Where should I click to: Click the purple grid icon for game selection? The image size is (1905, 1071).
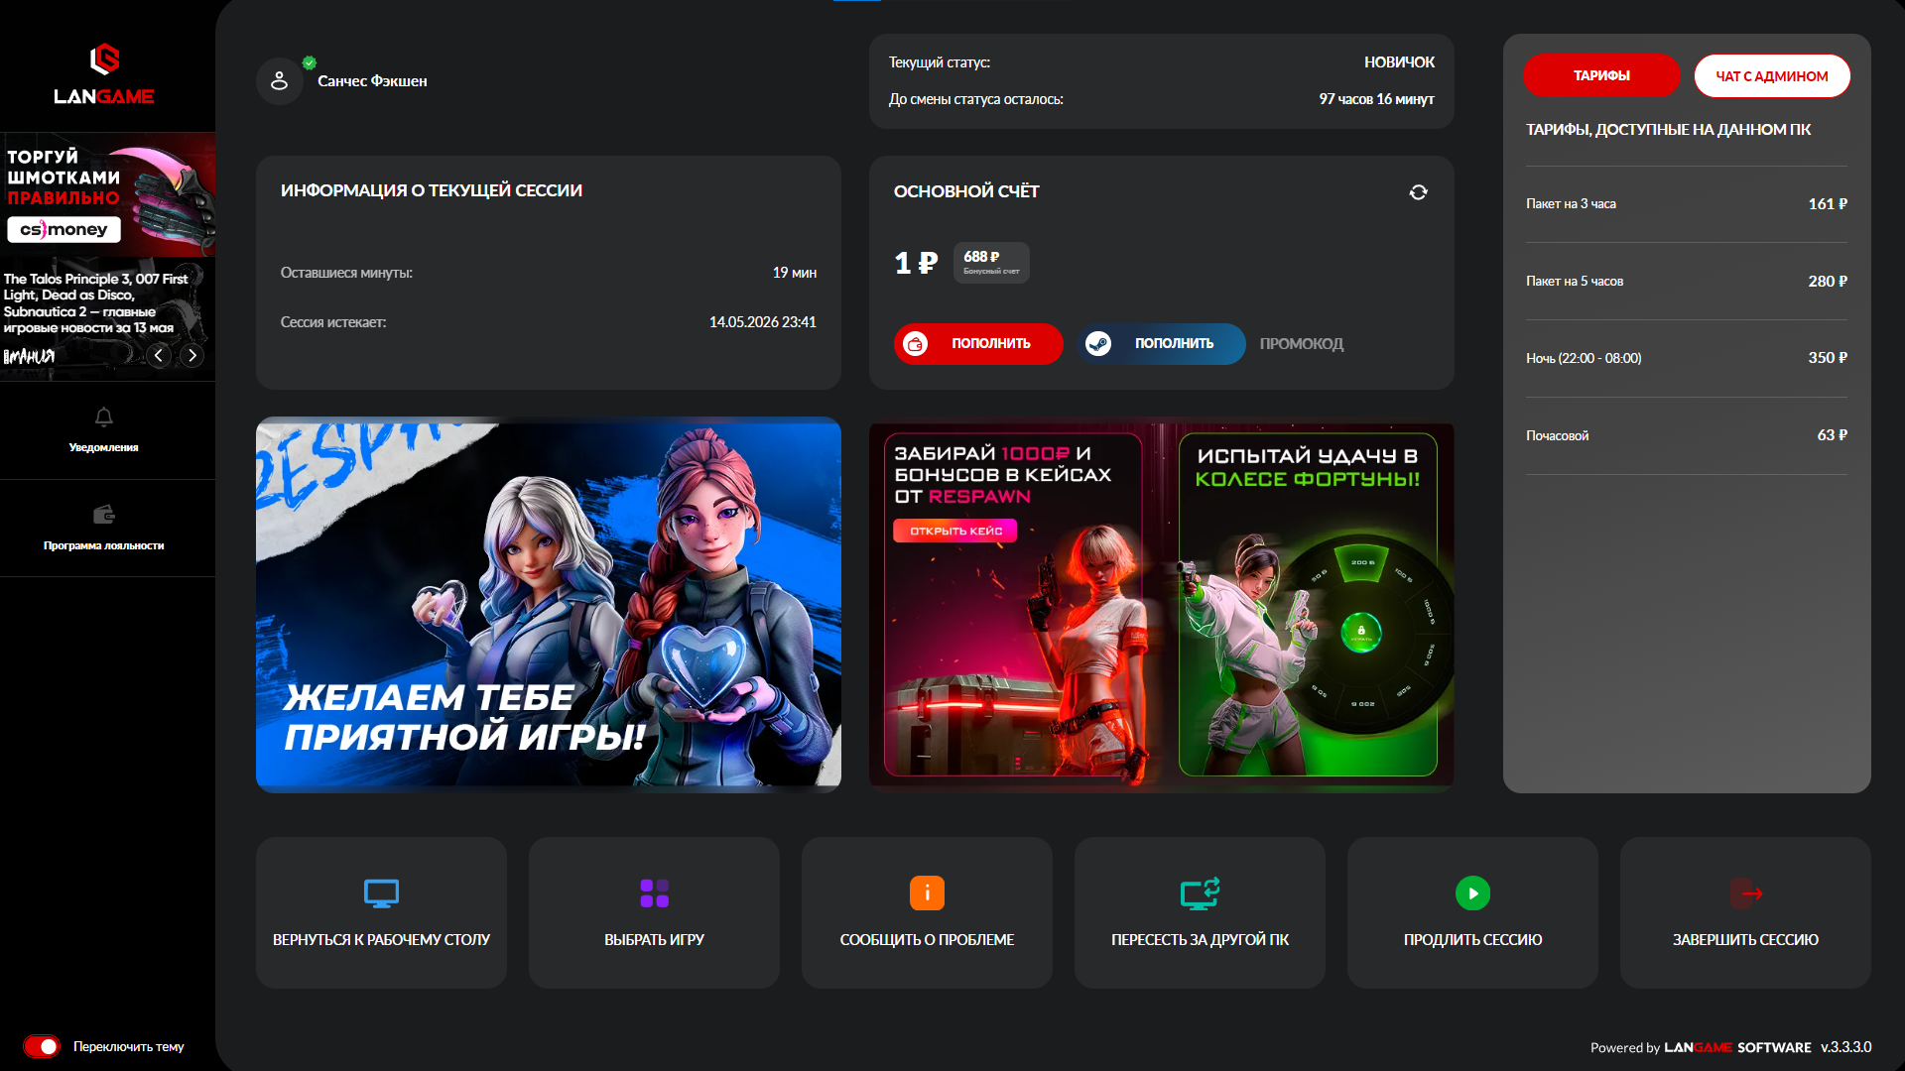[654, 893]
